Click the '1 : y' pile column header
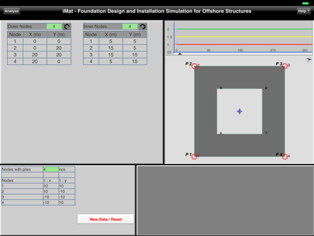314x236 pixels. click(x=67, y=180)
